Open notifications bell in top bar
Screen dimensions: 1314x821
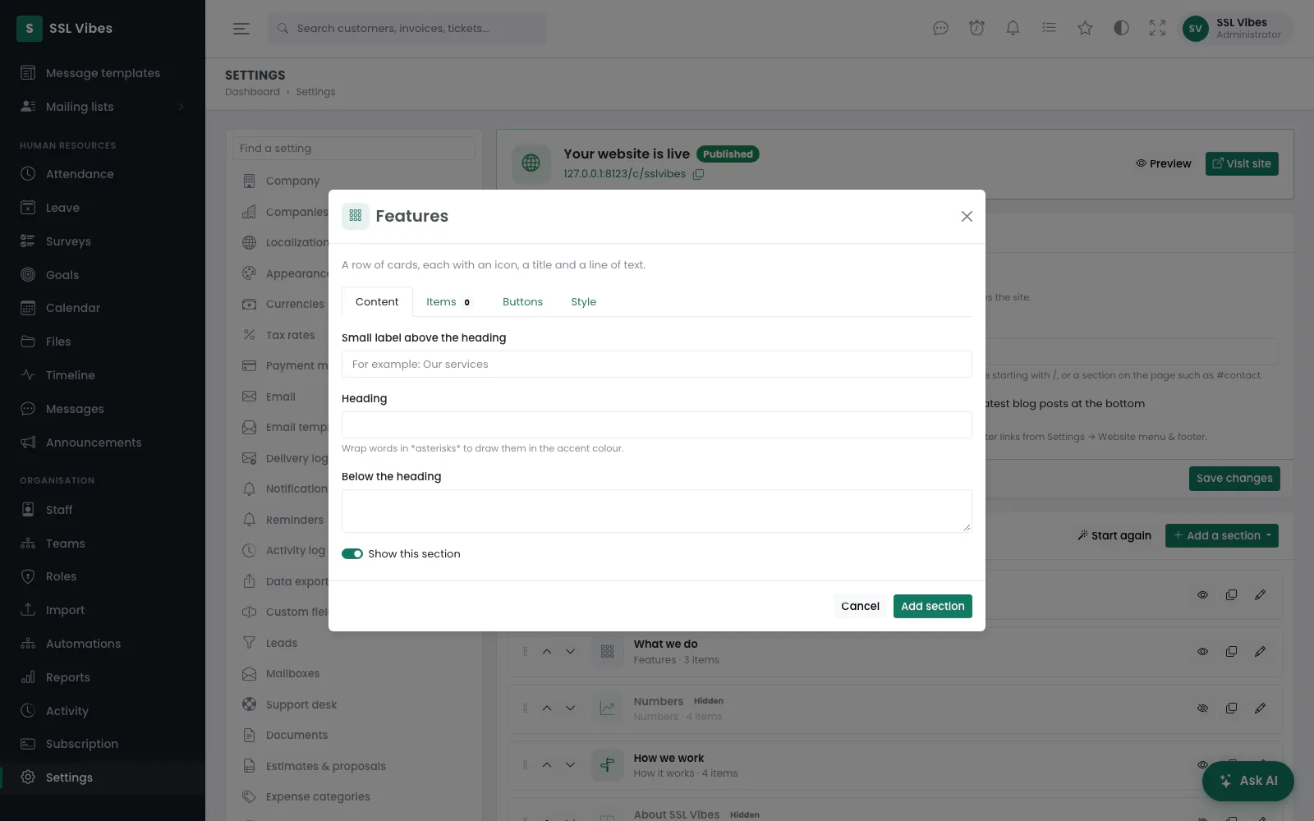point(1013,28)
